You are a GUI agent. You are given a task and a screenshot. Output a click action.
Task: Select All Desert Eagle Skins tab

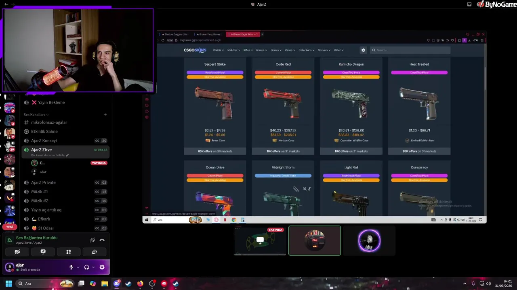click(244, 34)
